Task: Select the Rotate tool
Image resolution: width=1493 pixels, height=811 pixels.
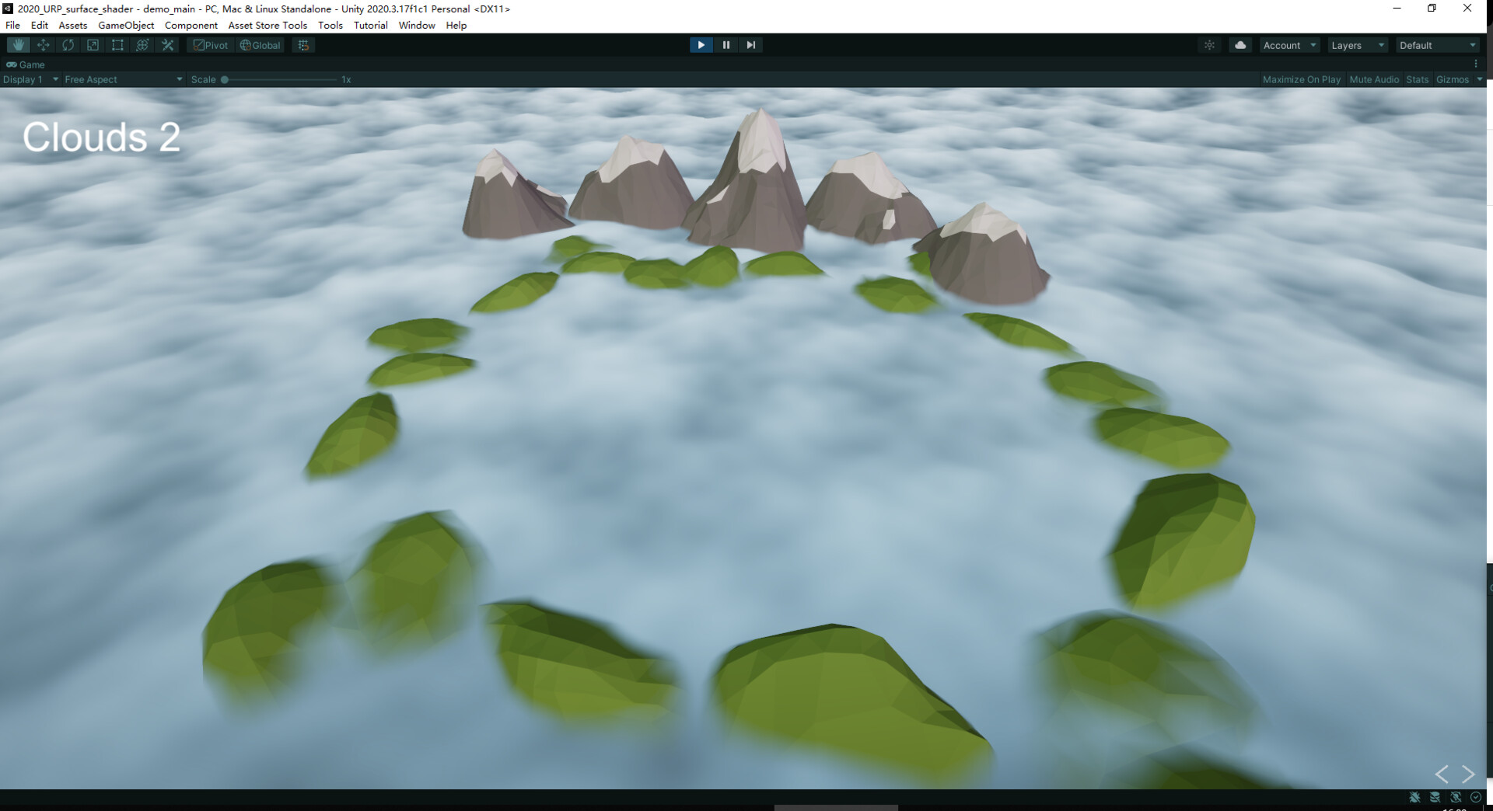Action: [68, 44]
